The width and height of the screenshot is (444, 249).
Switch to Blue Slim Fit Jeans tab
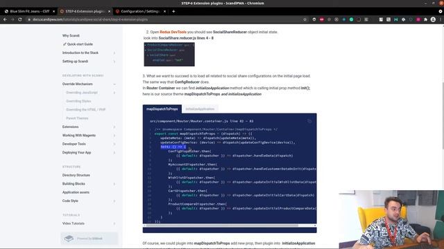[29, 11]
